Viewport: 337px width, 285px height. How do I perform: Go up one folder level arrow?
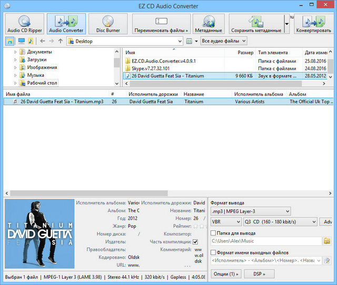61,41
